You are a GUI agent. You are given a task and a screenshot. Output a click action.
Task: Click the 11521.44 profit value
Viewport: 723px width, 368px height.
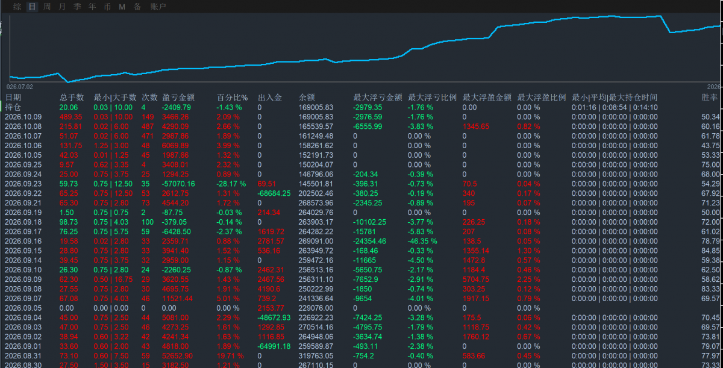click(x=178, y=298)
